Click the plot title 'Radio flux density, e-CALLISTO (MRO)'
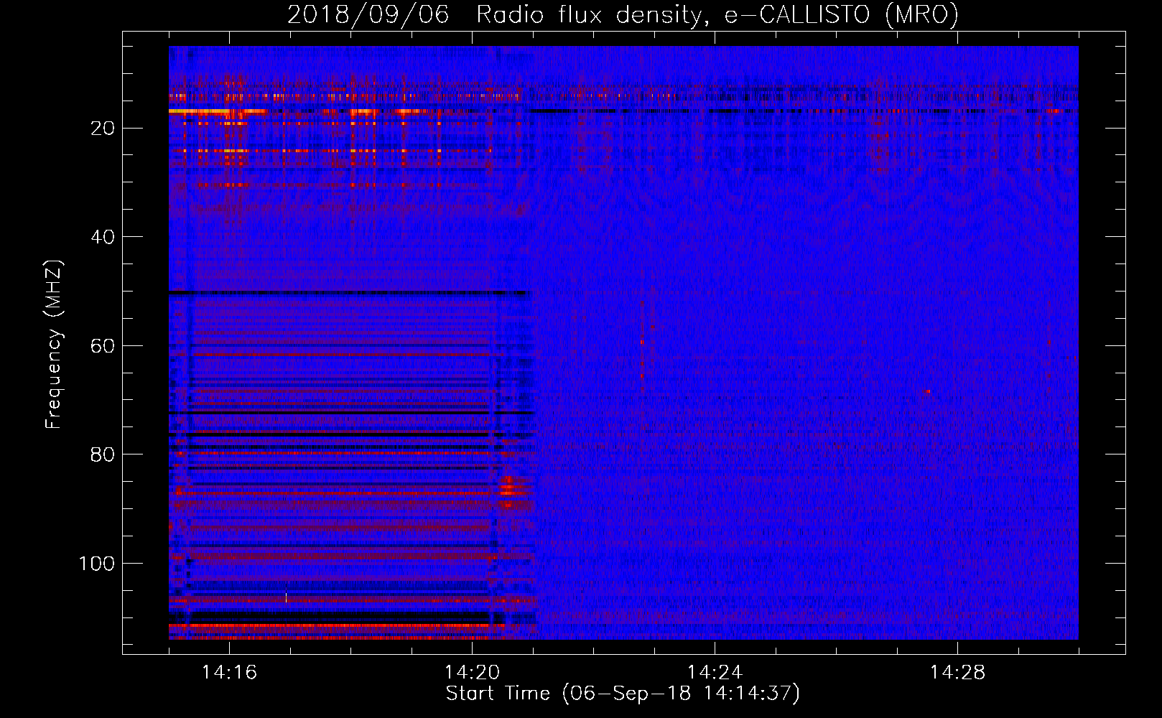 point(717,14)
